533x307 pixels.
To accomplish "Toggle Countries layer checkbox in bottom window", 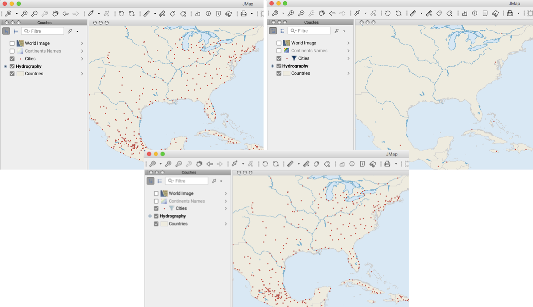I will click(x=156, y=224).
